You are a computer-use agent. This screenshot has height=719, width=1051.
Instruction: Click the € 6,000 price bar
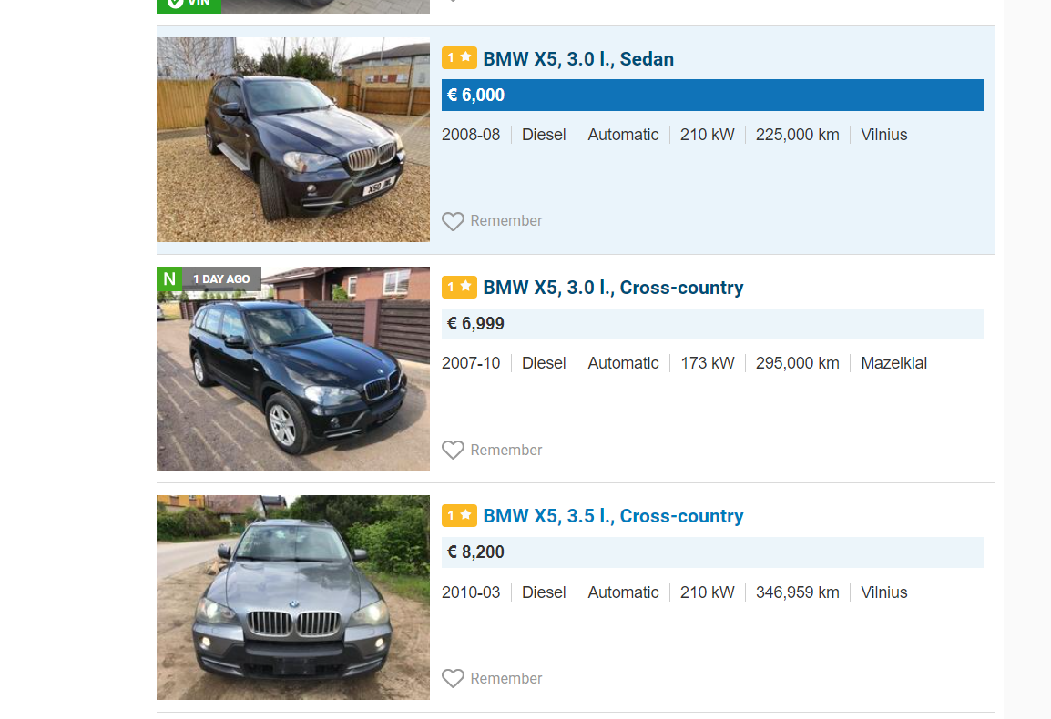coord(712,96)
